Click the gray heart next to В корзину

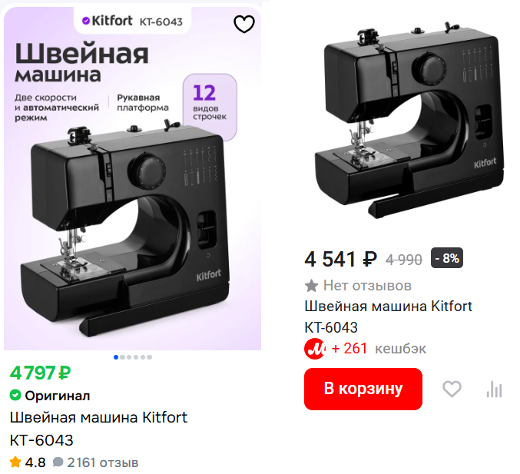(452, 389)
